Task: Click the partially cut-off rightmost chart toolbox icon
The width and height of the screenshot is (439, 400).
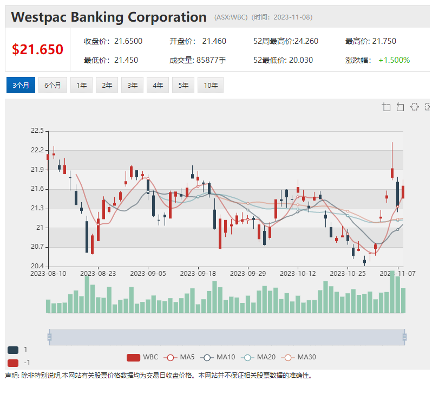Action: [x=428, y=107]
